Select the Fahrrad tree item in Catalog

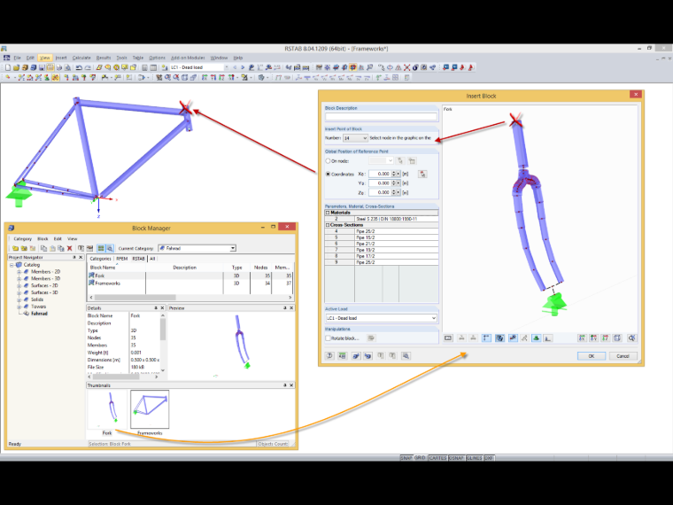pos(39,314)
